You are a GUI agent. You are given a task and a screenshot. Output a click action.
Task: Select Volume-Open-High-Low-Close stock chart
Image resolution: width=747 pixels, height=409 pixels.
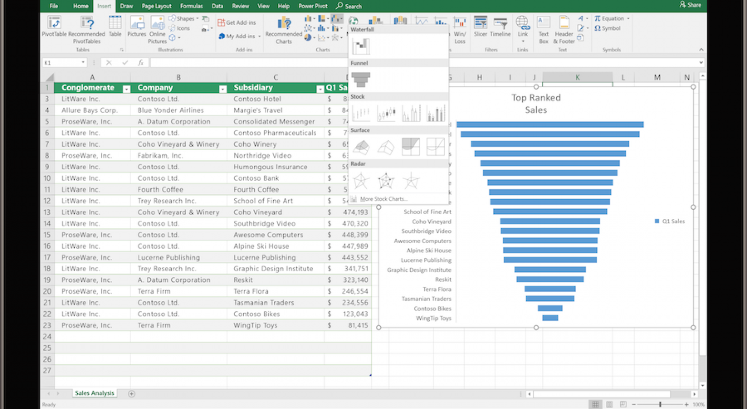(436, 113)
